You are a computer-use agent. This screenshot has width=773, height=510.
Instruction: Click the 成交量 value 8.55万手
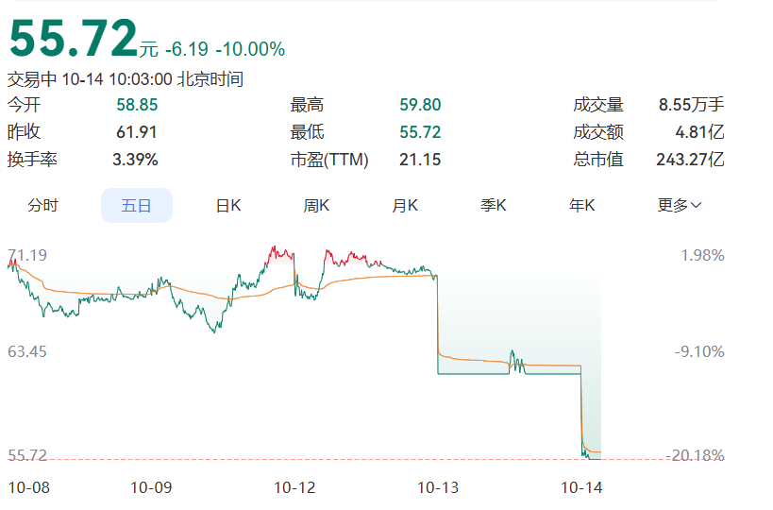click(x=692, y=105)
